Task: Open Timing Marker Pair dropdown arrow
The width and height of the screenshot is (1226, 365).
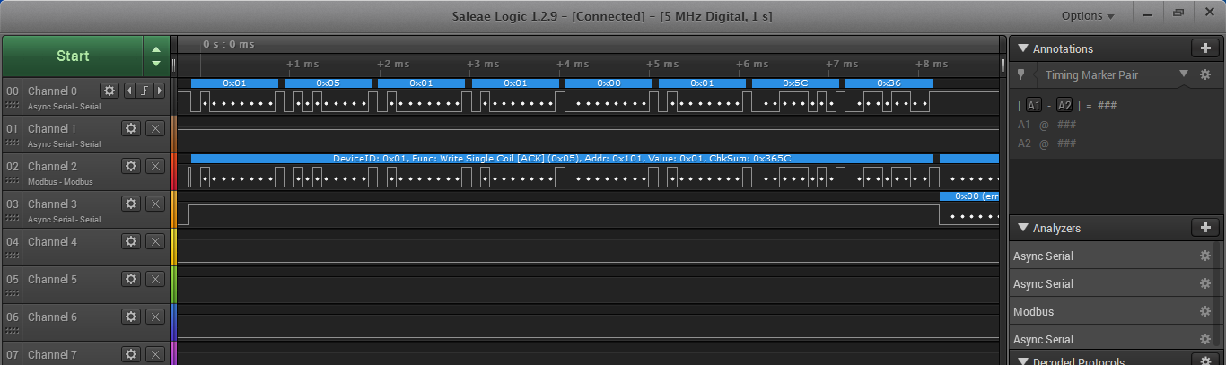Action: coord(1183,74)
